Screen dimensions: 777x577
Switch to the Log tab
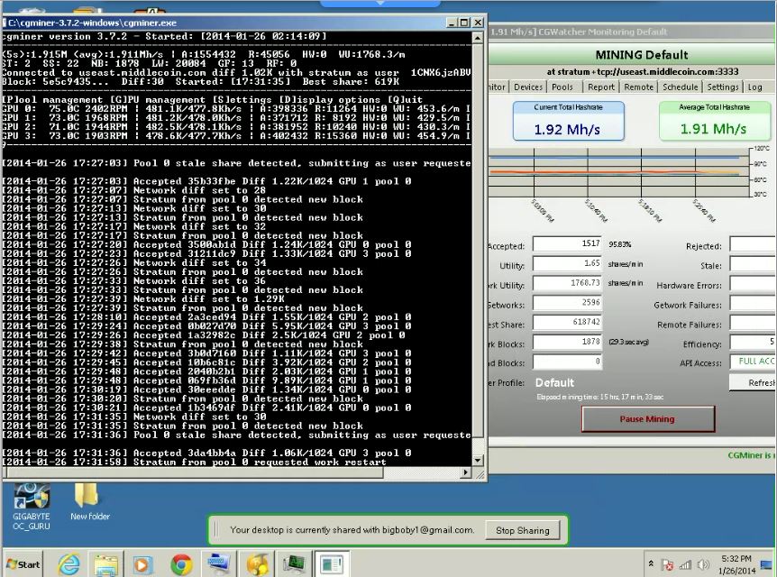tap(754, 87)
